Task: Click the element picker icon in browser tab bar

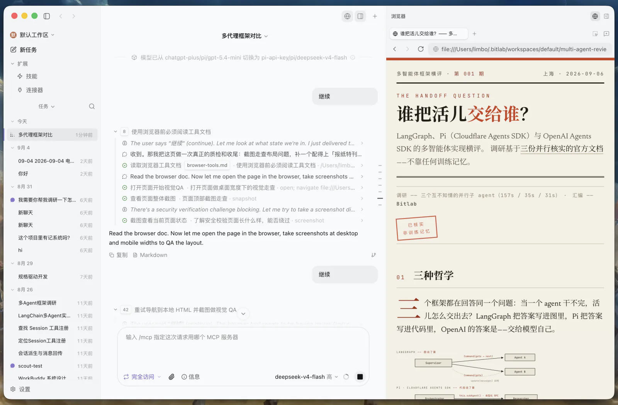Action: tap(595, 34)
